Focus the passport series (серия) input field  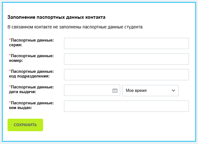pyautogui.click(x=126, y=43)
